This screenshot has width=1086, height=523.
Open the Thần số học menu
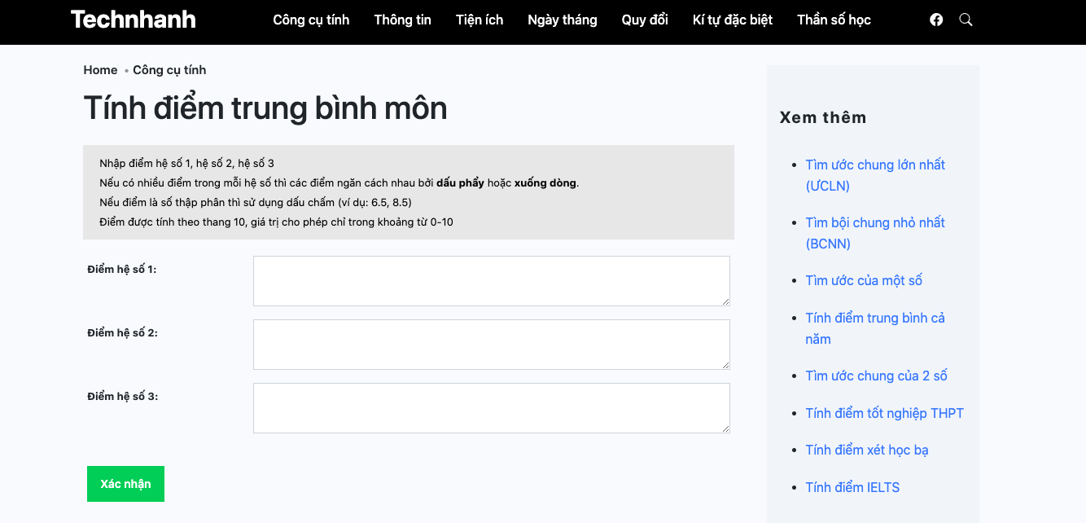click(834, 20)
